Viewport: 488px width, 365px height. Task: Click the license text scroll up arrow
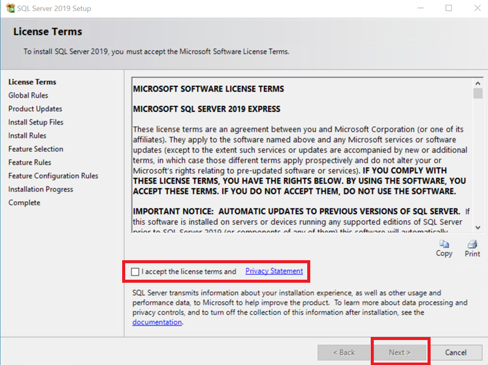click(477, 82)
